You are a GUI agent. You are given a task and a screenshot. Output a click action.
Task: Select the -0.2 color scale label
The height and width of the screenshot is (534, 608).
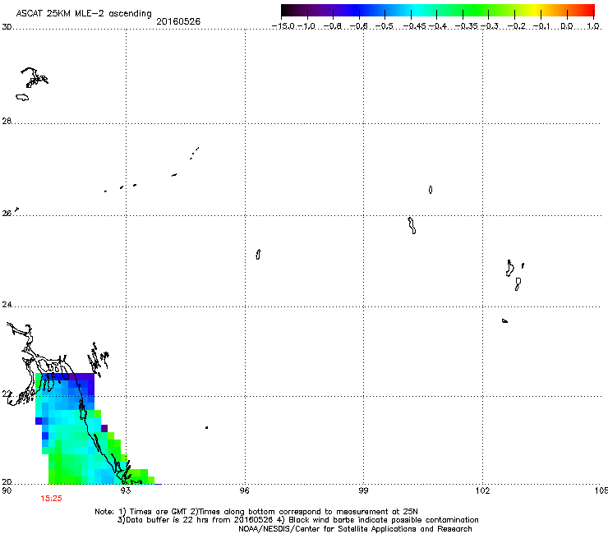click(517, 26)
